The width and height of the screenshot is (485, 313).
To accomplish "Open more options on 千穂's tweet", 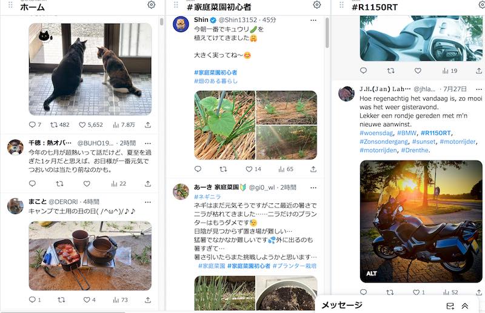I will [x=148, y=143].
